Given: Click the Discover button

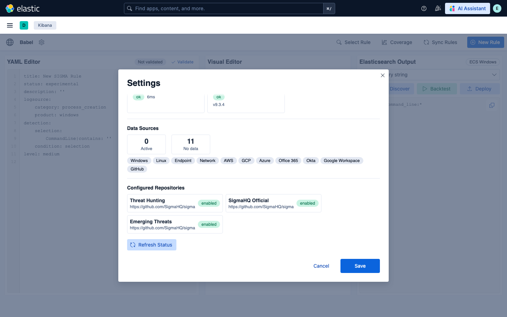Looking at the screenshot, I should [x=400, y=89].
